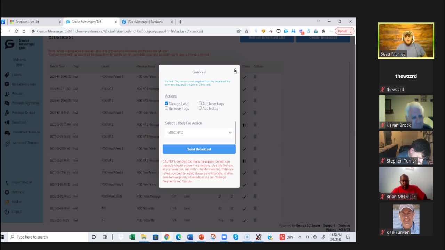Open the Chrome tab search chevron
Screen dimensions: 445x250
[318, 22]
